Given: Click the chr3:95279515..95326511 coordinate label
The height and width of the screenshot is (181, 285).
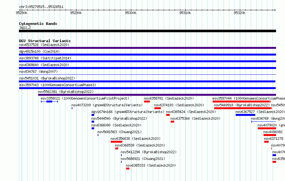Looking at the screenshot, I should (x=41, y=7).
